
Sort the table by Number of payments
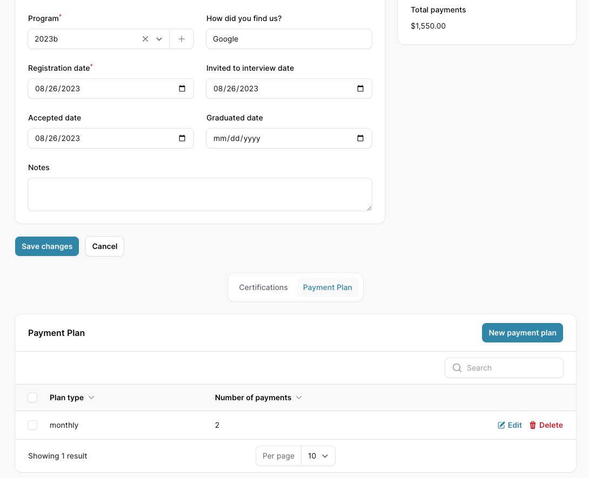[258, 397]
